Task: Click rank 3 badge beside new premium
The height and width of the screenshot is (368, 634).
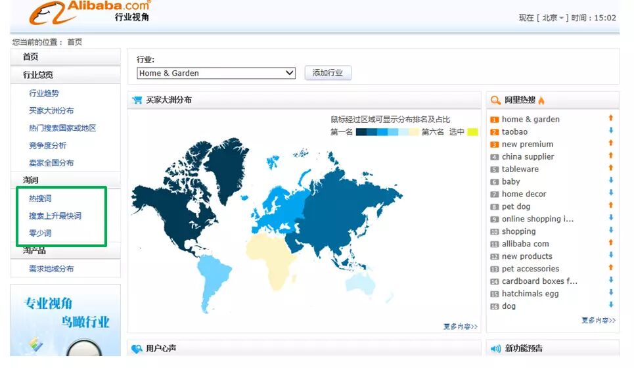Action: [x=494, y=145]
